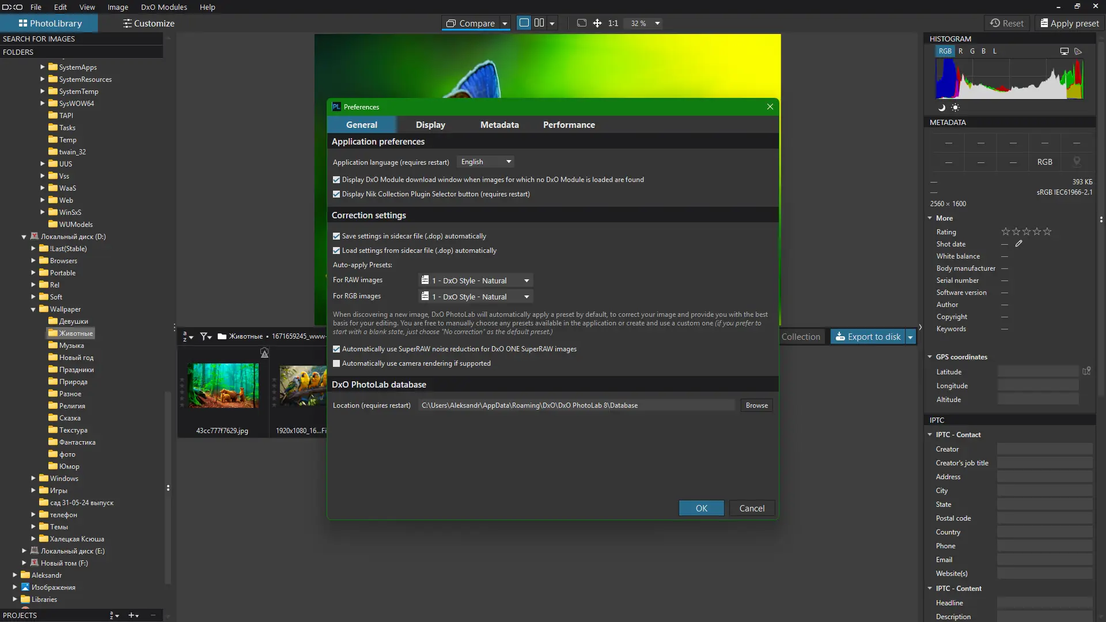This screenshot has width=1106, height=622.
Task: Click the fit-to-screen icon
Action: click(x=582, y=23)
